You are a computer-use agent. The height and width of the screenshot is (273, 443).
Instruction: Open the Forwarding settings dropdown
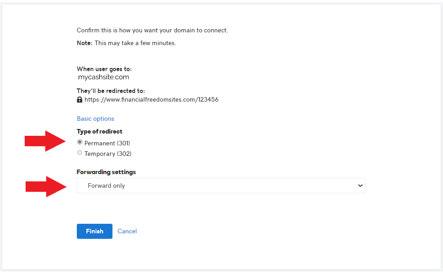click(221, 185)
